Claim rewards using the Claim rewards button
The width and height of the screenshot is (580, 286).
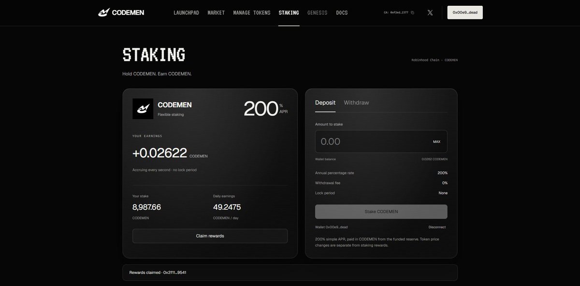coord(210,236)
